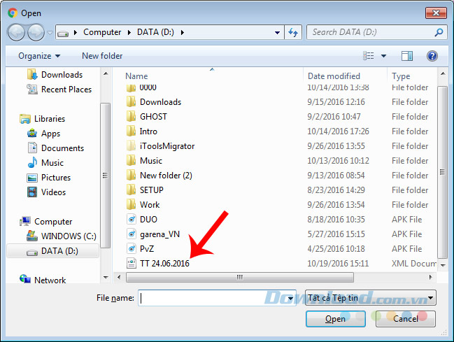Click the DUO APK file icon

point(132,219)
